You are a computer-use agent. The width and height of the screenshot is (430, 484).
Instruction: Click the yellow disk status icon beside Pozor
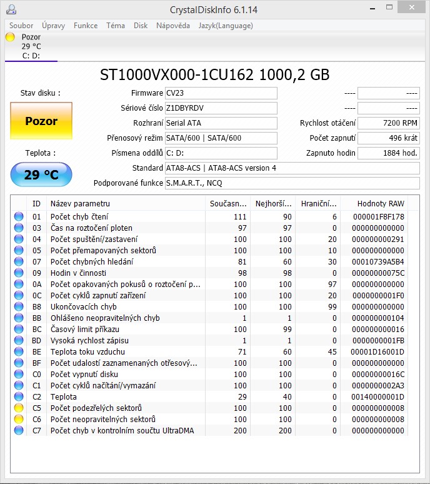click(x=10, y=38)
